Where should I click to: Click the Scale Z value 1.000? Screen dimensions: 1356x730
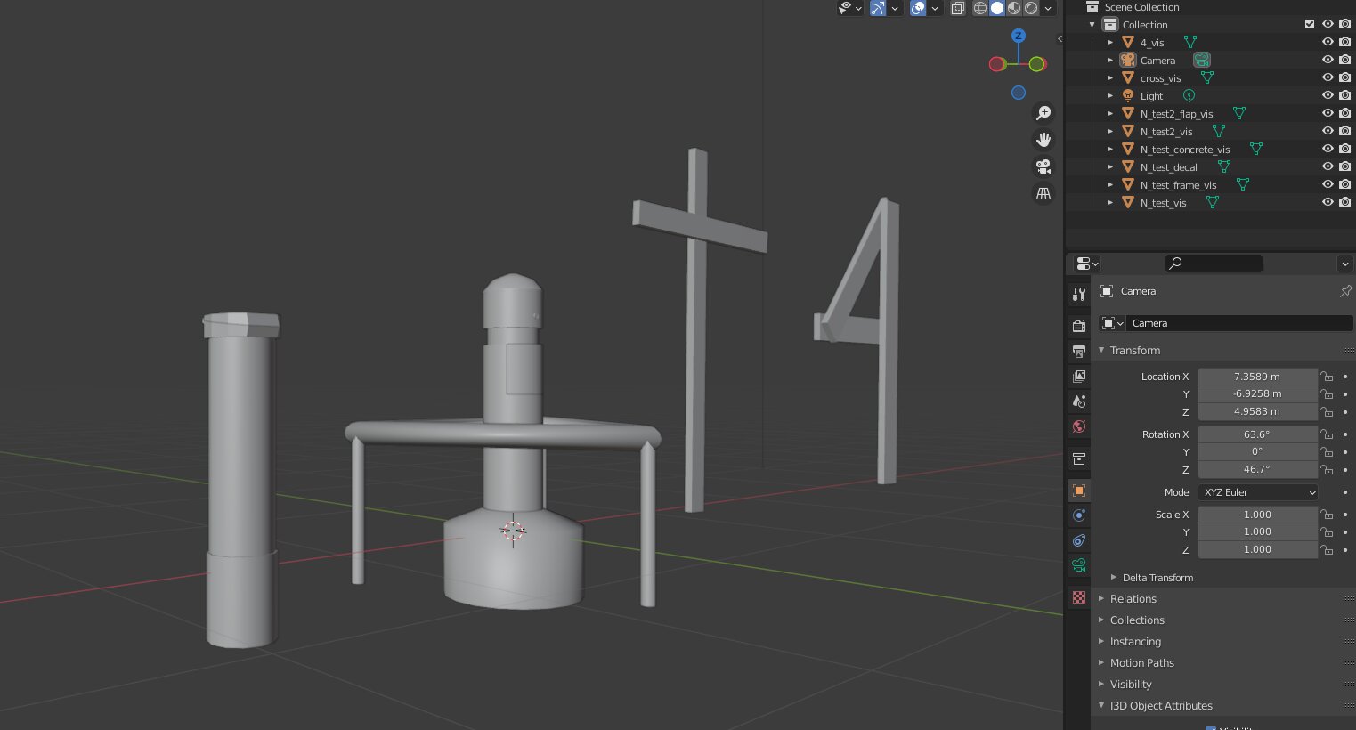click(1257, 549)
